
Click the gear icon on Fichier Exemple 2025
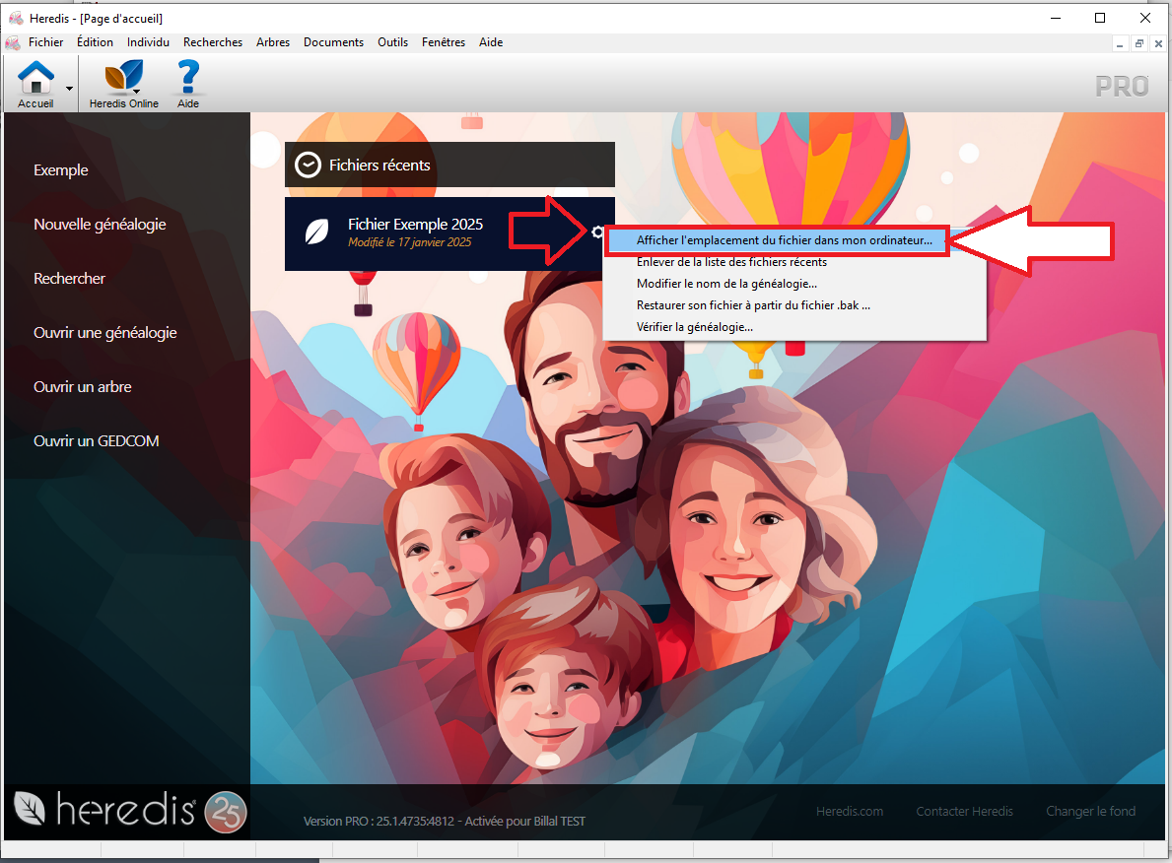point(597,232)
